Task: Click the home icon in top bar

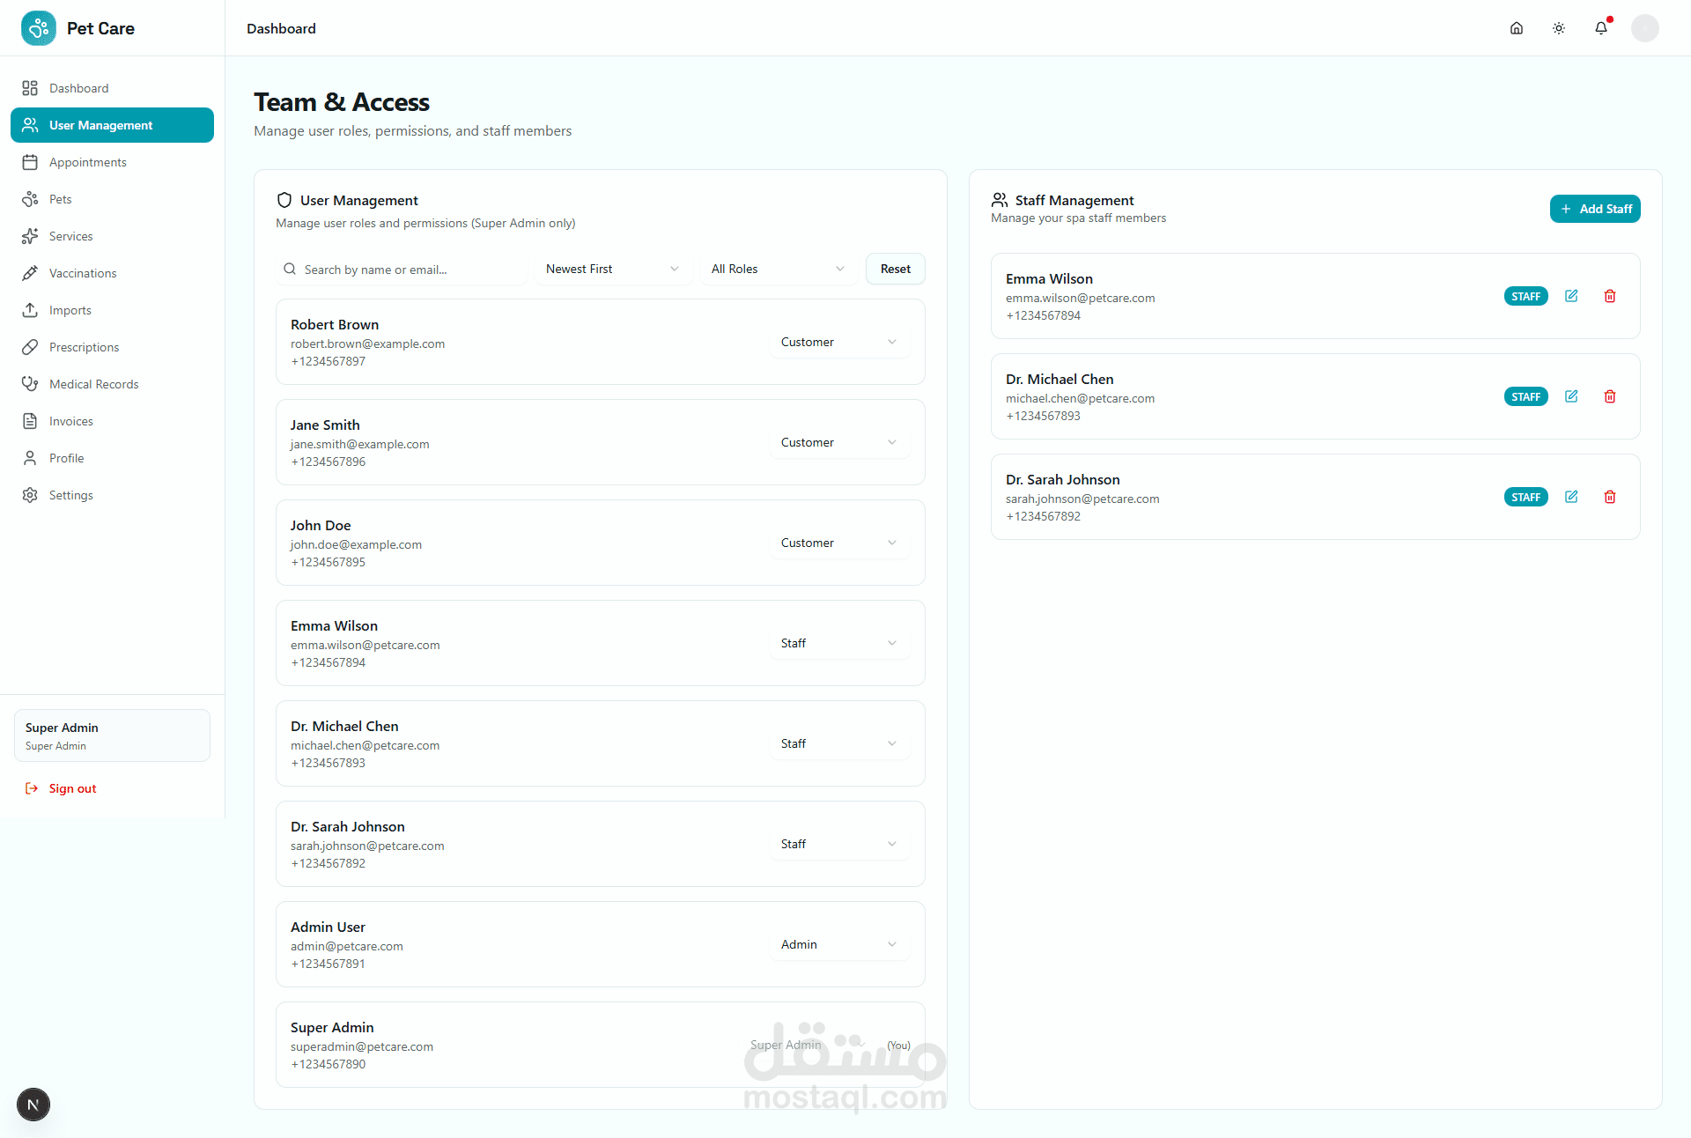Action: pyautogui.click(x=1517, y=28)
